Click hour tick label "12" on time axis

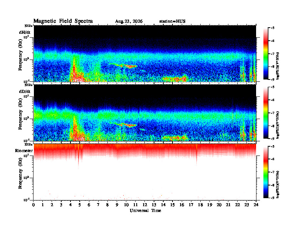pos(145,205)
